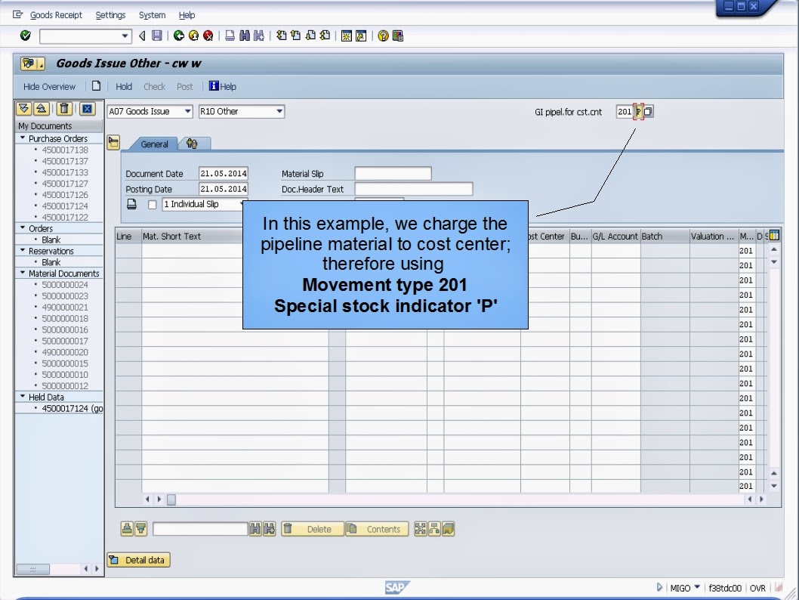Collapse the Orders tree node

[23, 228]
